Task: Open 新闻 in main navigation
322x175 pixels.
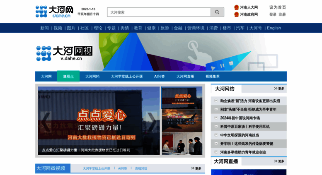Action: coord(44,28)
